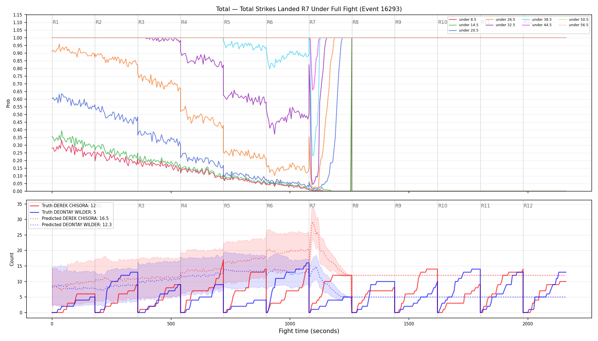
Task: Click the 1.15 tick on the Prob axis
Action: click(18, 15)
